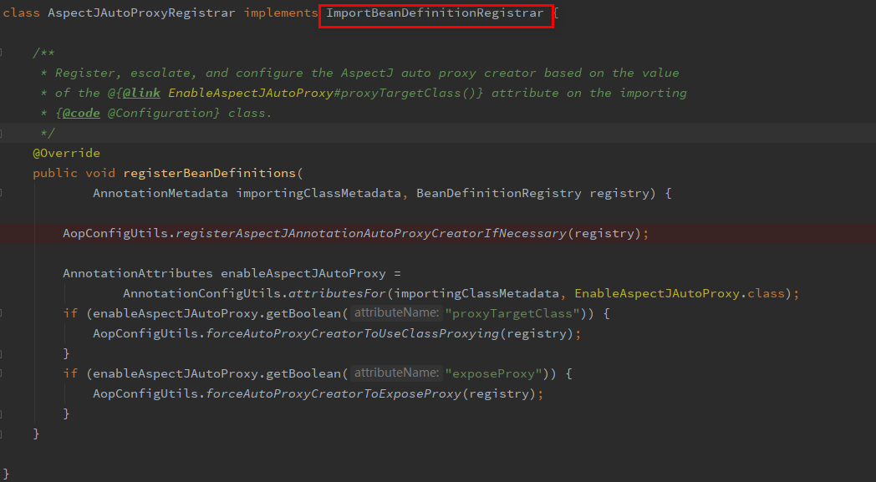Click the AnnotationMetadata parameter type
Image resolution: width=876 pixels, height=482 pixels.
160,193
